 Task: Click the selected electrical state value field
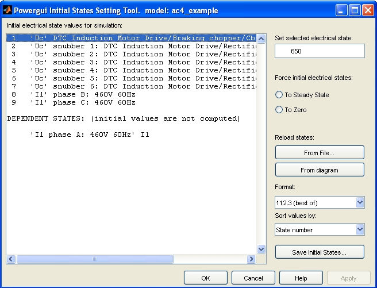click(x=320, y=51)
